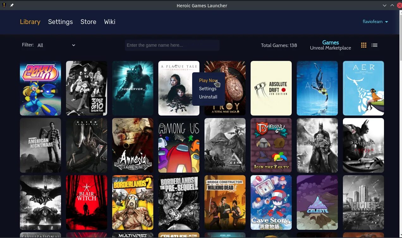
Task: Choose Play Now in context menu
Action: coord(208,80)
